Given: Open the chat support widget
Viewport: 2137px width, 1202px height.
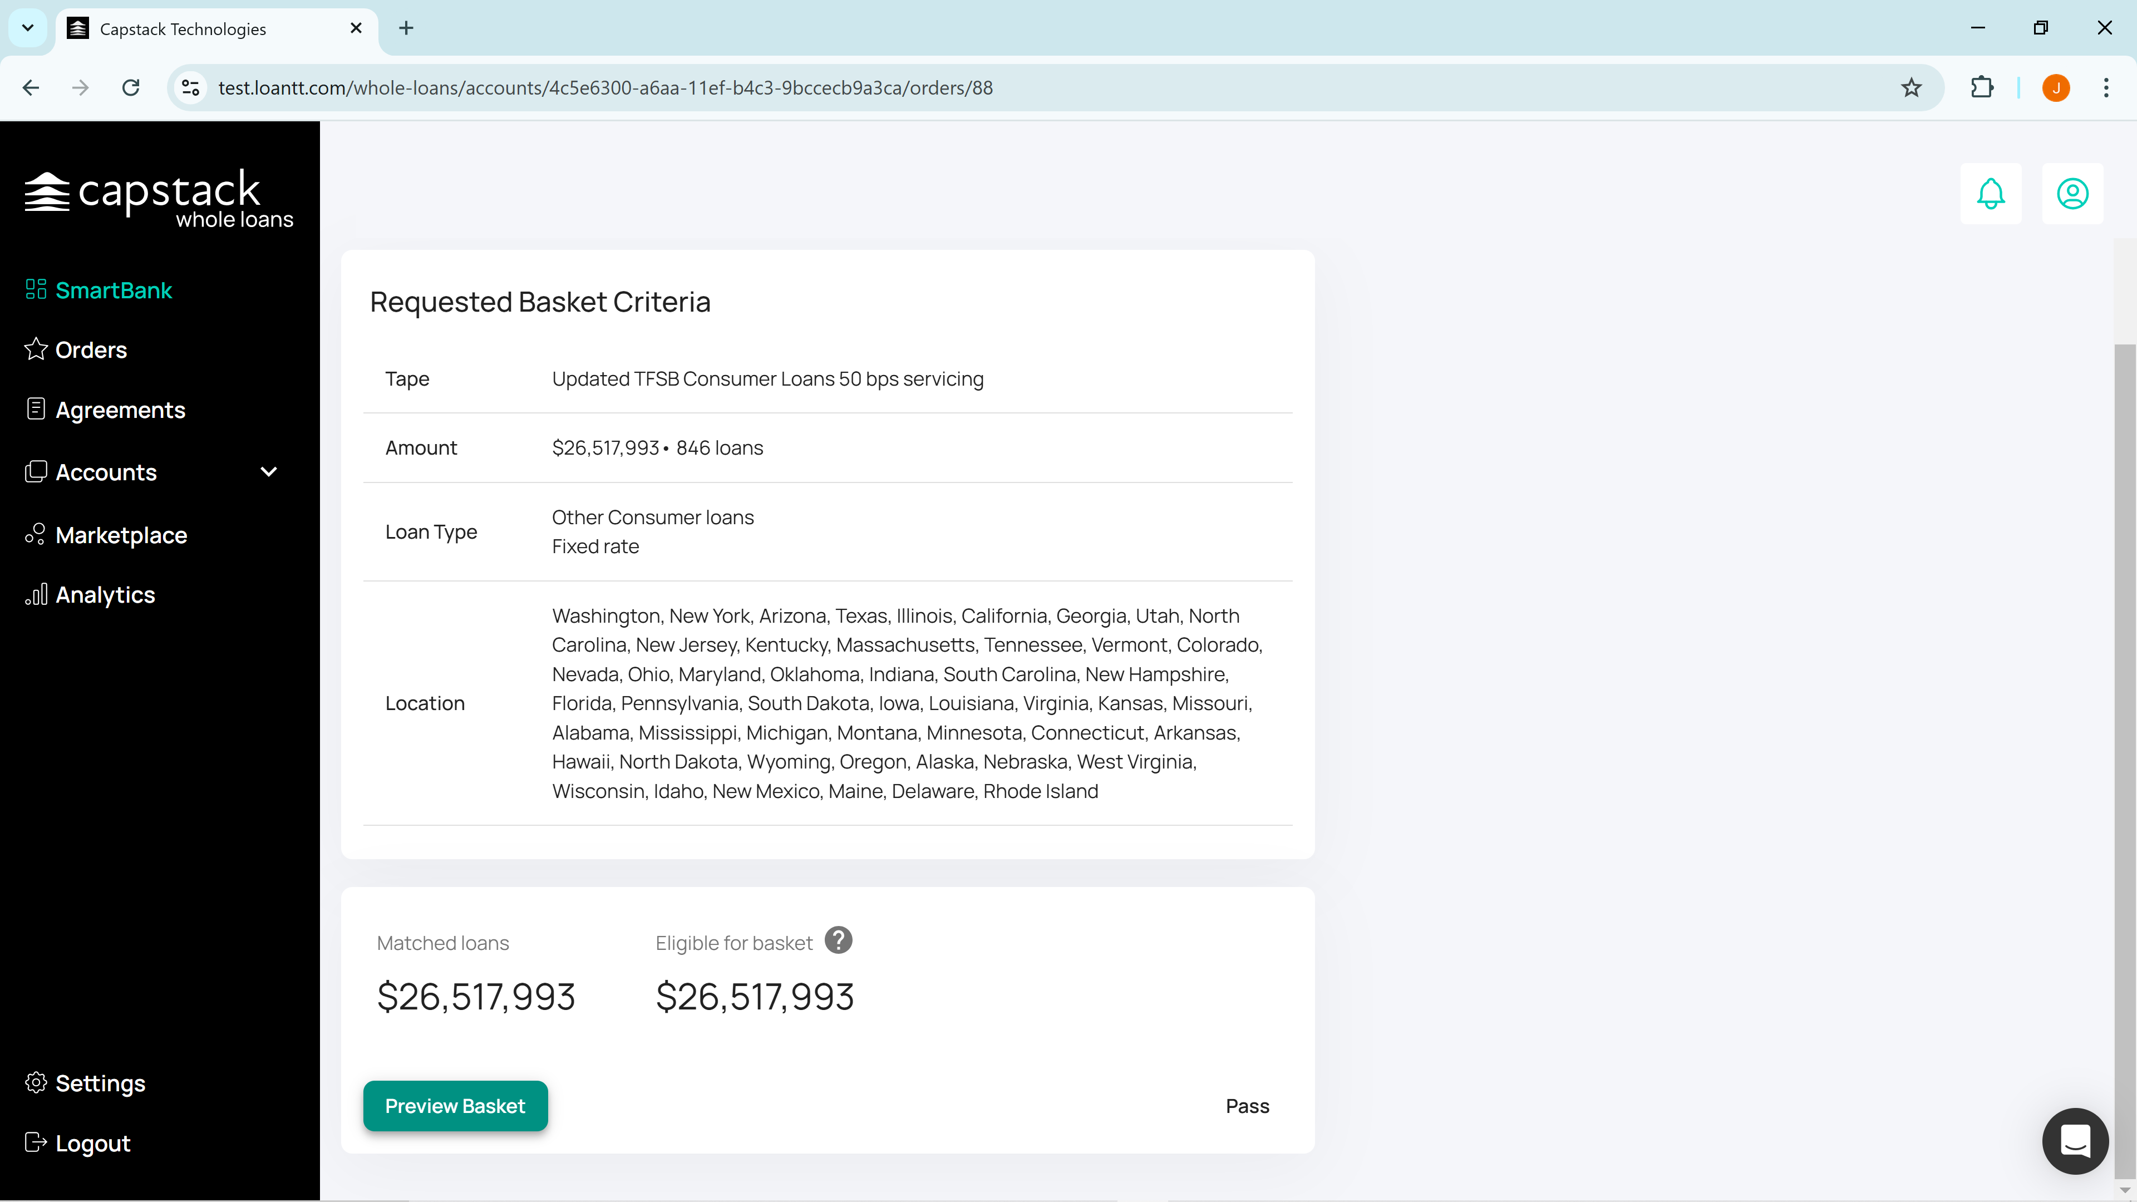Looking at the screenshot, I should (2075, 1141).
